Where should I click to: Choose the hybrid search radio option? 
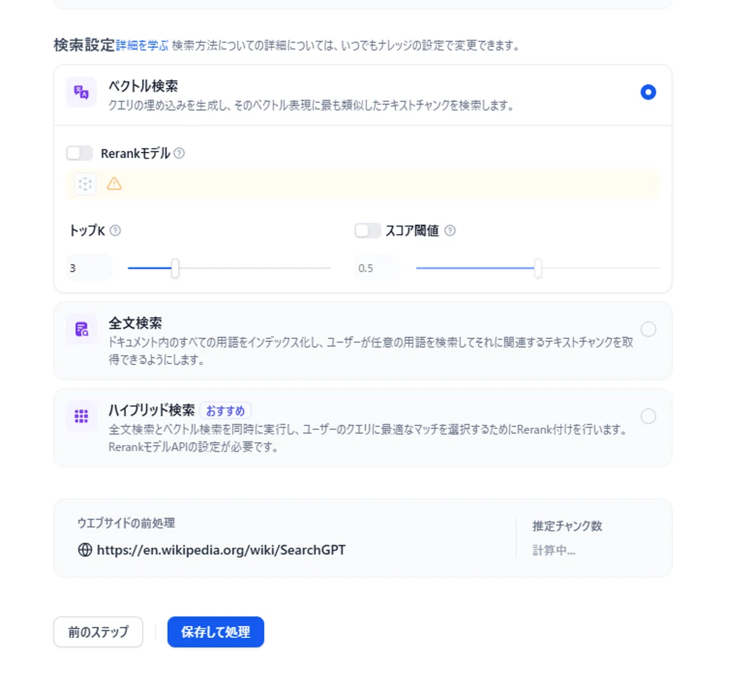point(648,416)
